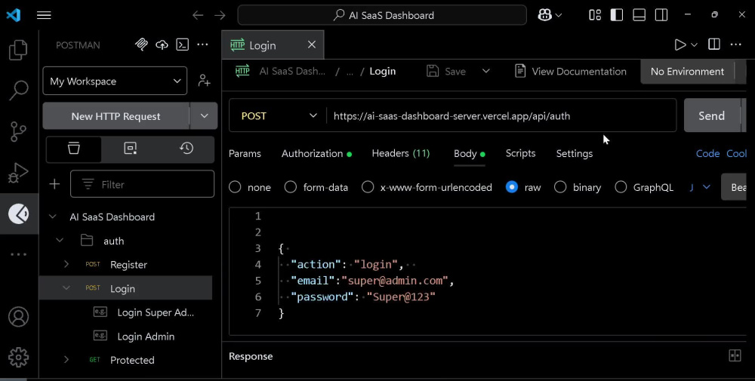Screen dimensions: 755x381
Task: Open New HTTP Request dropdown arrow
Action: pyautogui.click(x=204, y=116)
